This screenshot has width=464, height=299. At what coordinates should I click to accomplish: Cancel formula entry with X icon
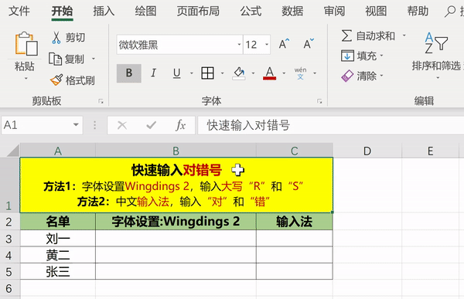[122, 125]
